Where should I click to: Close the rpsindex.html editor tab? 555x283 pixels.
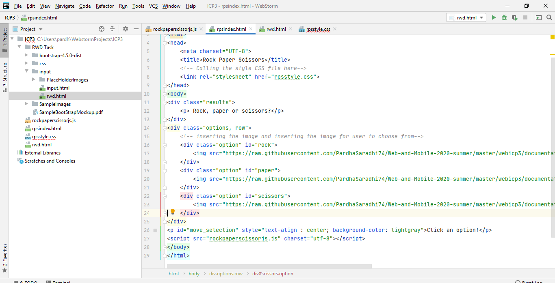click(251, 29)
